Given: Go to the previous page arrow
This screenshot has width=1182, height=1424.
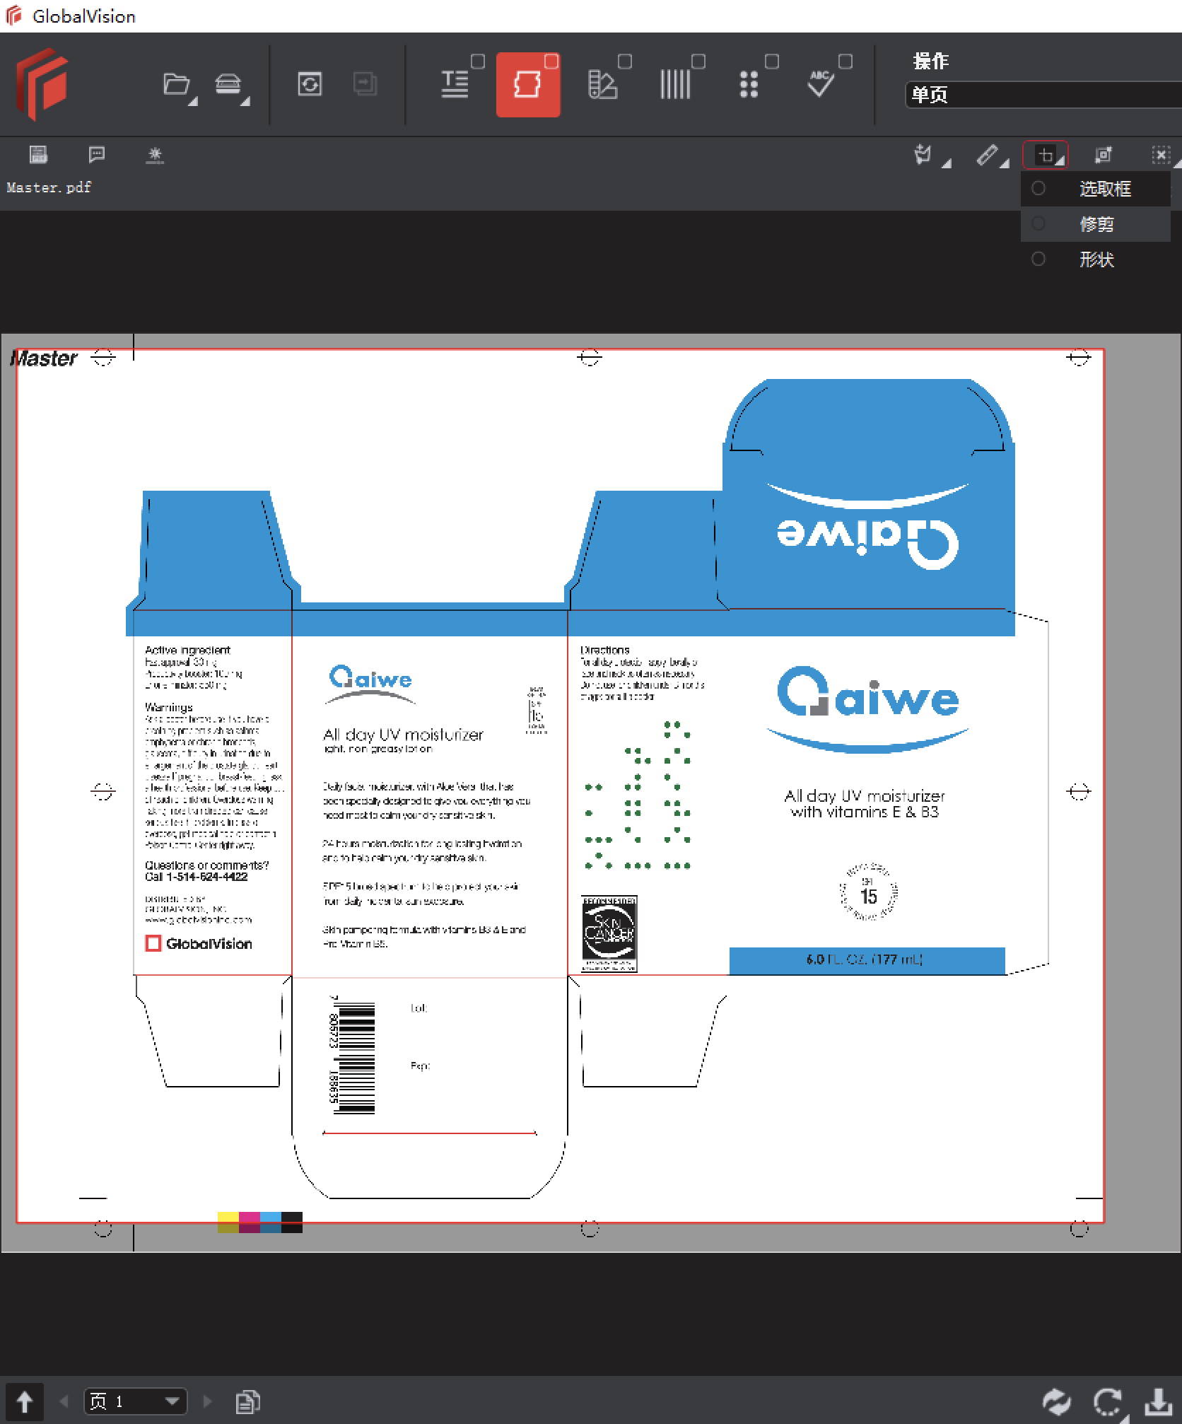Looking at the screenshot, I should 64,1401.
